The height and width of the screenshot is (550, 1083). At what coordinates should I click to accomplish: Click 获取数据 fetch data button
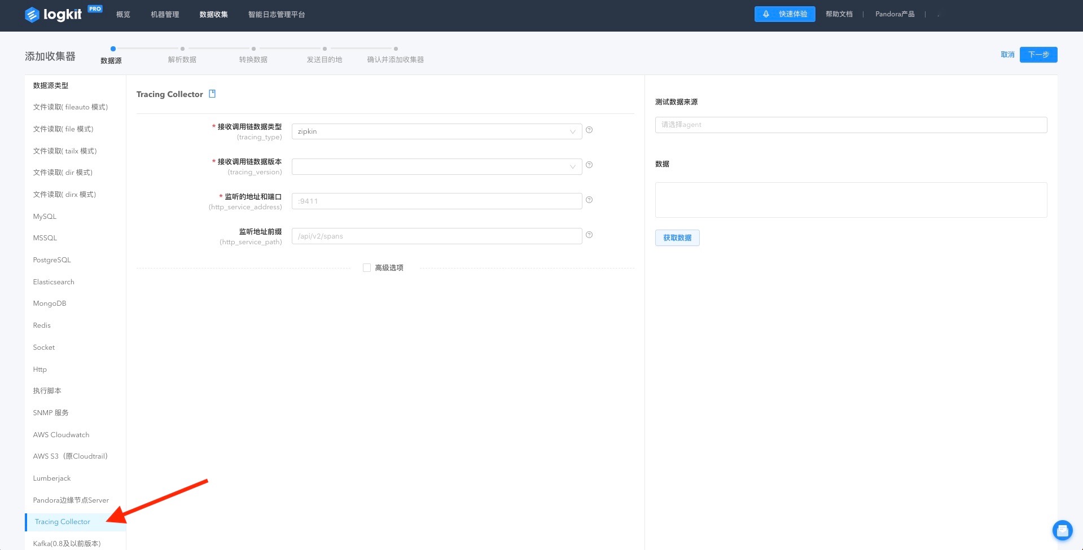coord(677,238)
